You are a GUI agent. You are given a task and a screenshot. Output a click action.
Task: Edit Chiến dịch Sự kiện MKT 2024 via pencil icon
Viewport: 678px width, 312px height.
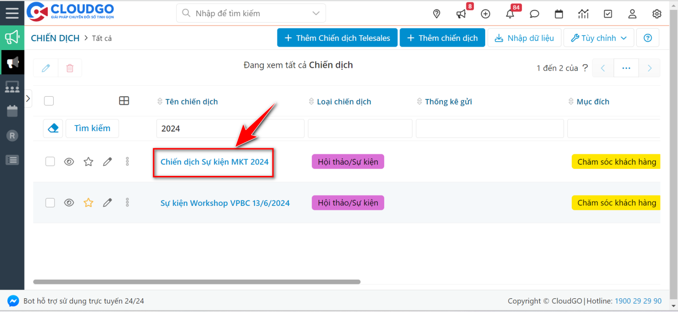click(x=107, y=161)
